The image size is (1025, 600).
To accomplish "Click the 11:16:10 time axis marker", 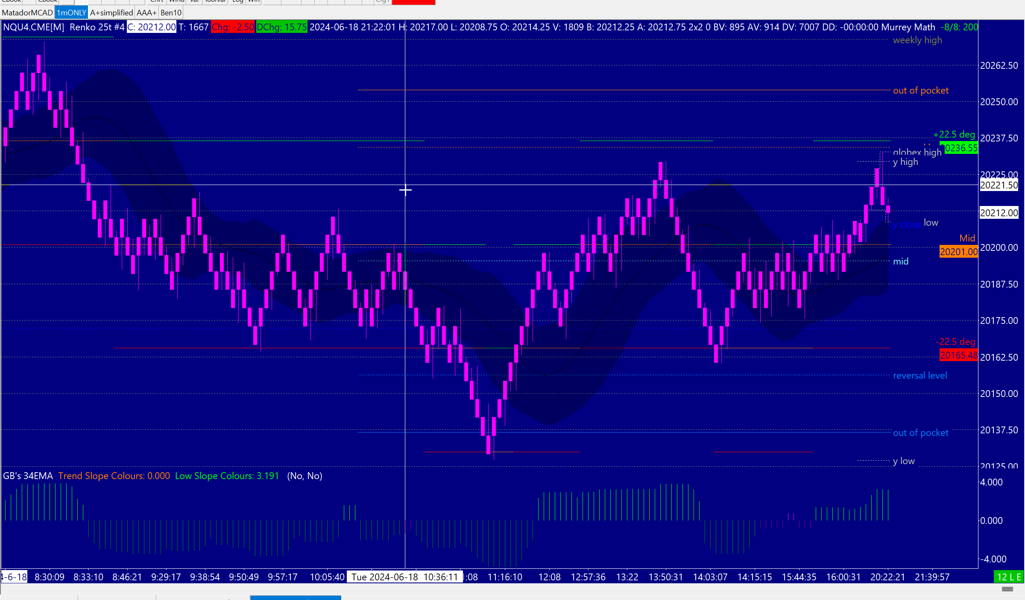I will [505, 577].
